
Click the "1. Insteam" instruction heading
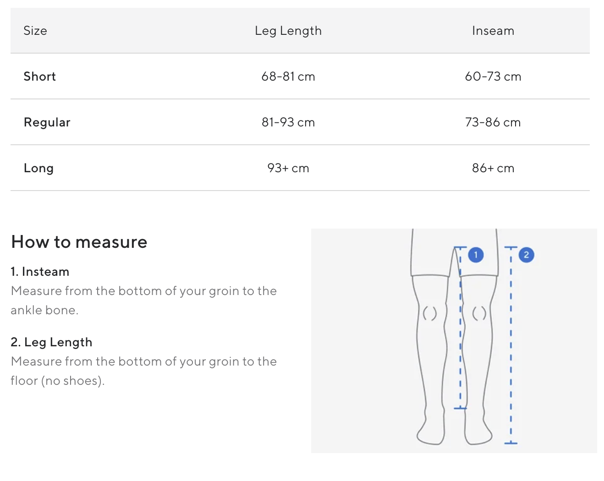tap(40, 272)
